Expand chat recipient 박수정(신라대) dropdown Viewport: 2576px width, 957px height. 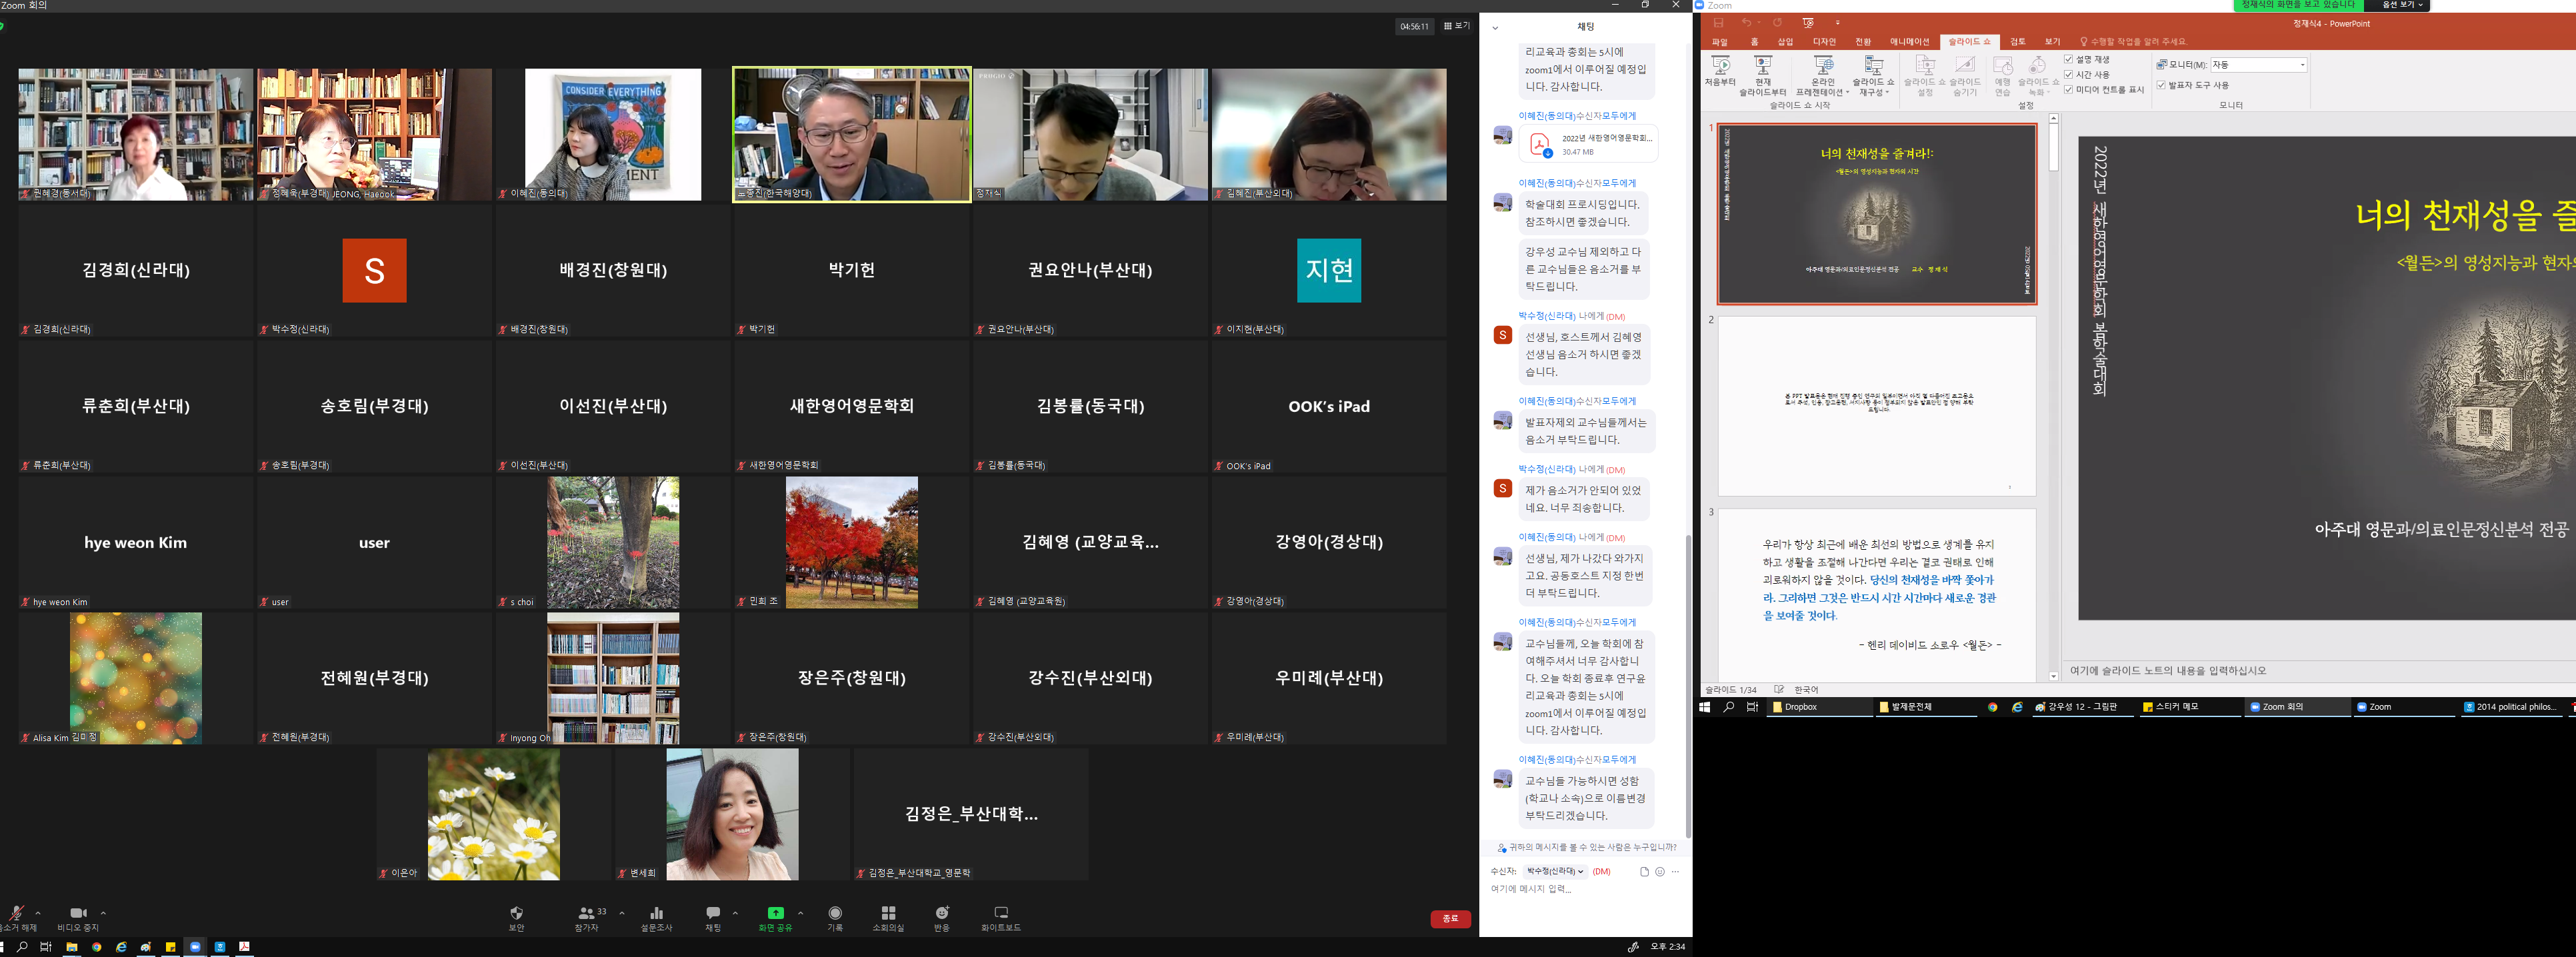(x=1555, y=872)
